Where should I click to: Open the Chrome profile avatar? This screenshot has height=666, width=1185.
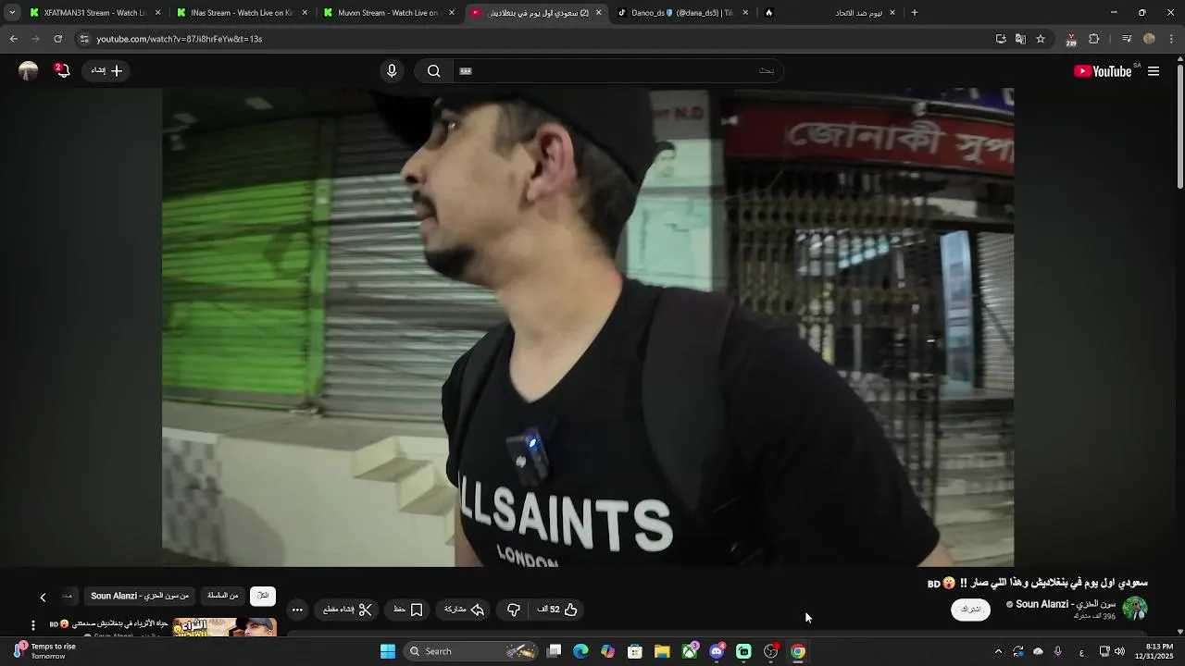click(1150, 39)
